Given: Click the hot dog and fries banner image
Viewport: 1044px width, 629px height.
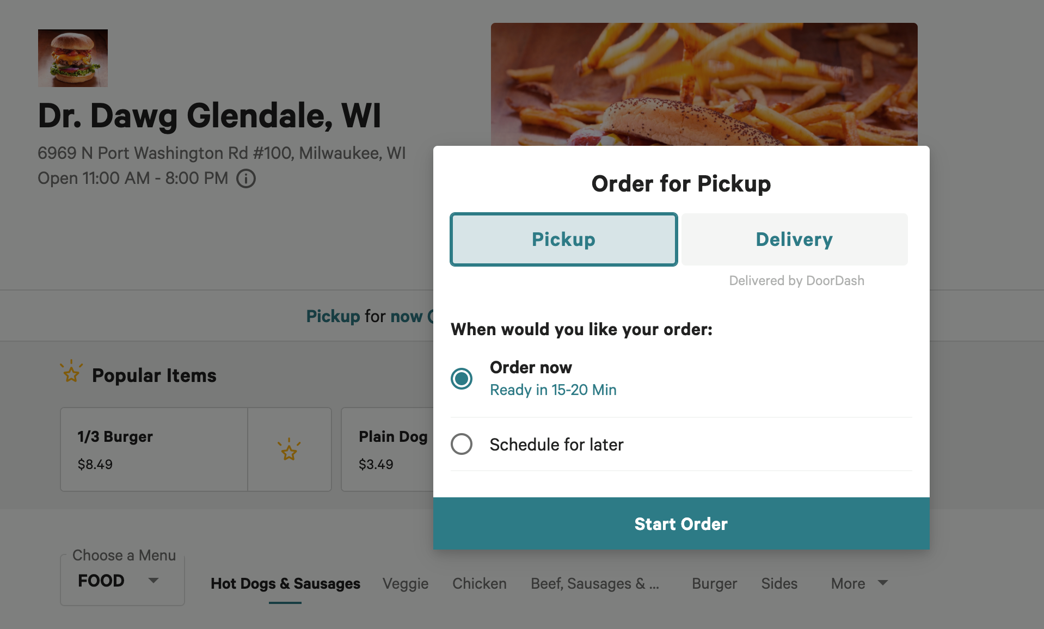Looking at the screenshot, I should coord(704,84).
